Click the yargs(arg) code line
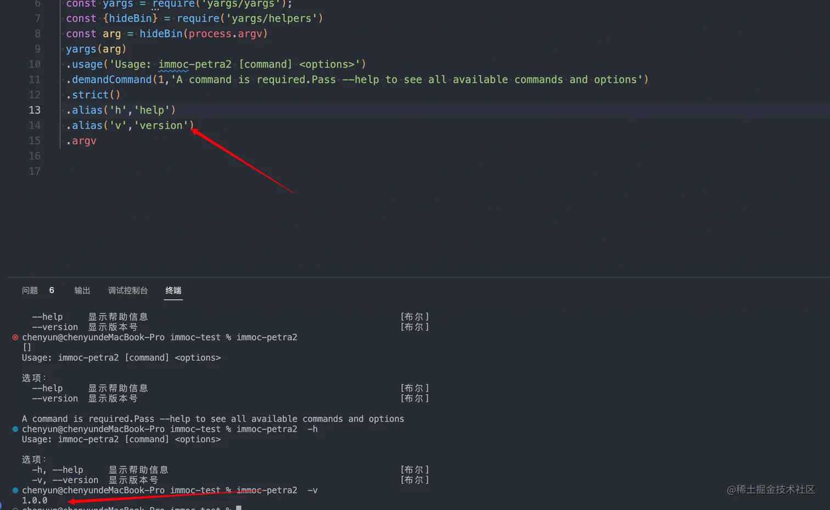Screen dimensions: 830x510 point(96,49)
